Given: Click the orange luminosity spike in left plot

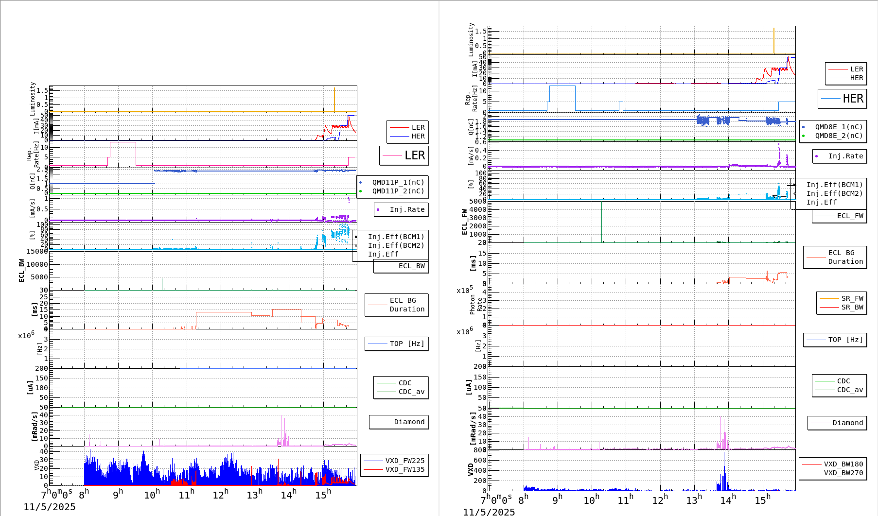Looking at the screenshot, I should click(x=334, y=100).
